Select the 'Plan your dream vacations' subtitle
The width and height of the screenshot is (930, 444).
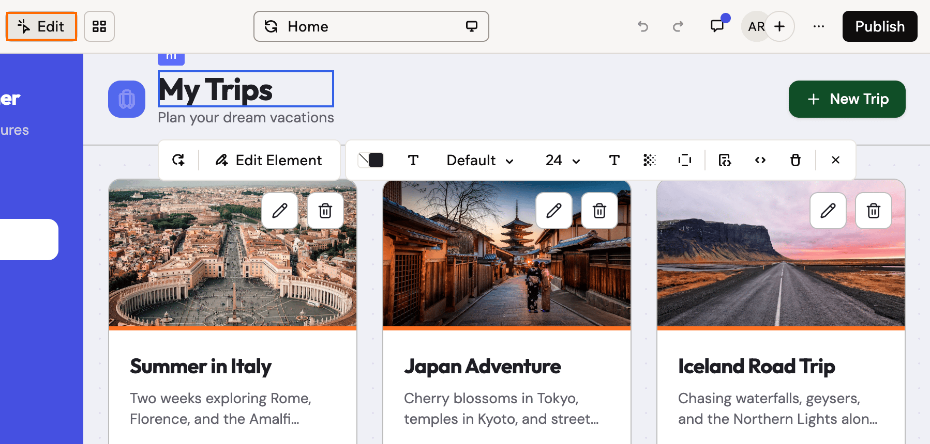pyautogui.click(x=246, y=118)
